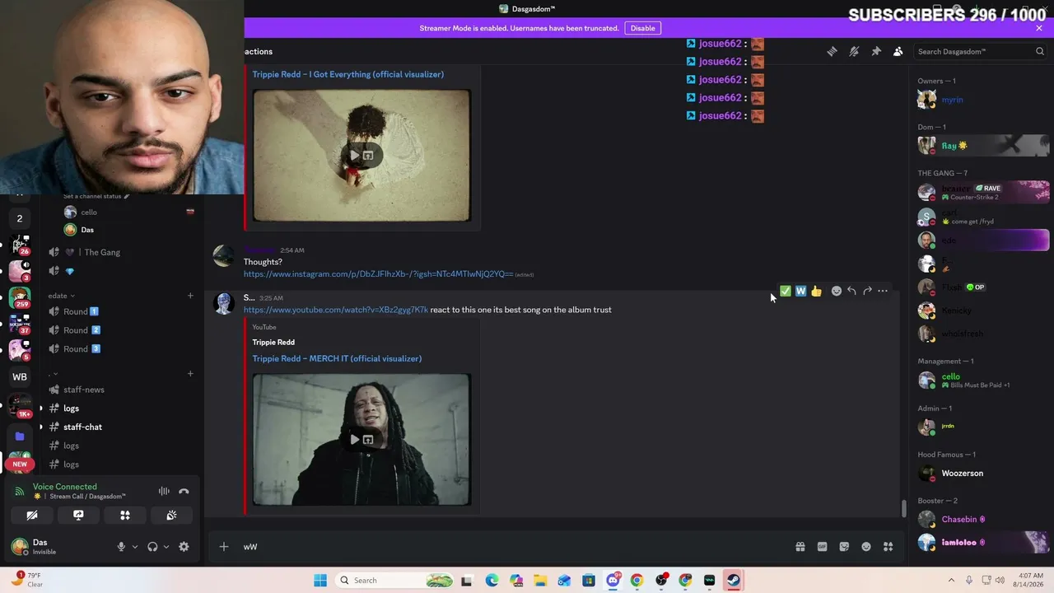Screen dimensions: 1054x593
Task: Toggle microphone mute
Action: click(121, 546)
